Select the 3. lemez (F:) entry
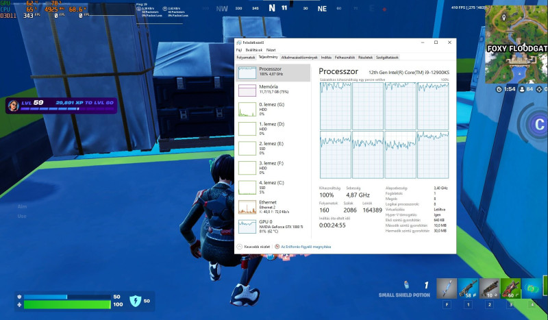Screen dimensions: 548x320 click(273, 168)
